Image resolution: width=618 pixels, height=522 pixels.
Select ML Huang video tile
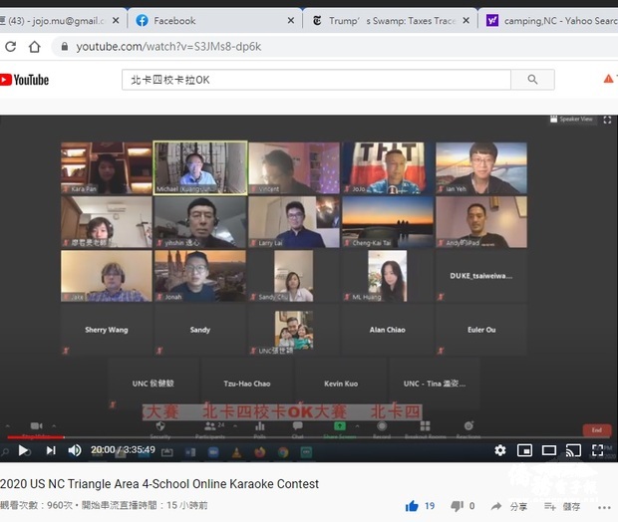click(388, 276)
